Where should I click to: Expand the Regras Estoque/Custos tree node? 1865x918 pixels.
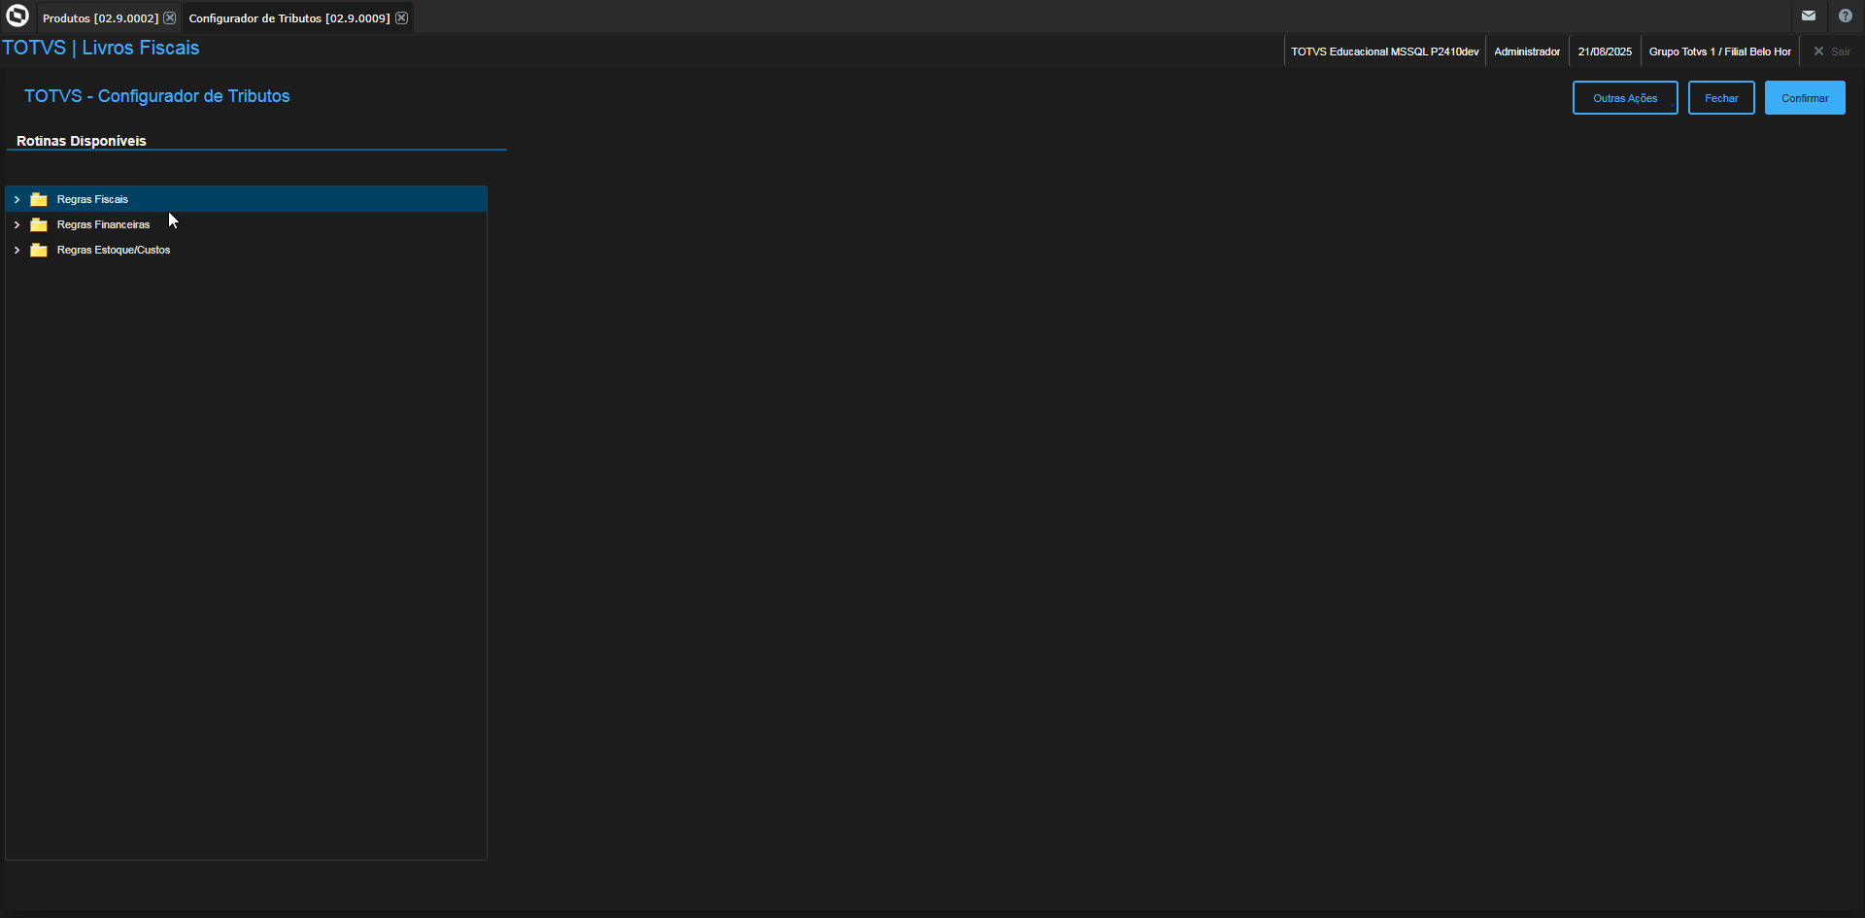(17, 250)
